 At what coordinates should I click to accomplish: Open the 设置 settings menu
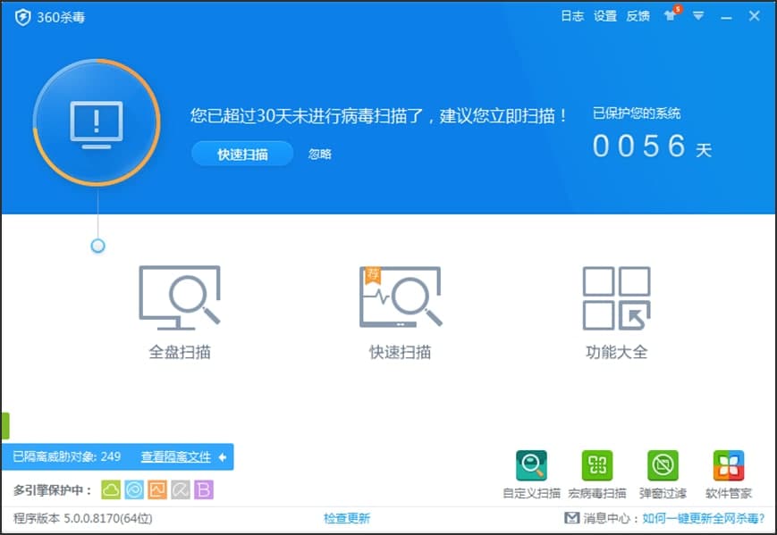[605, 16]
